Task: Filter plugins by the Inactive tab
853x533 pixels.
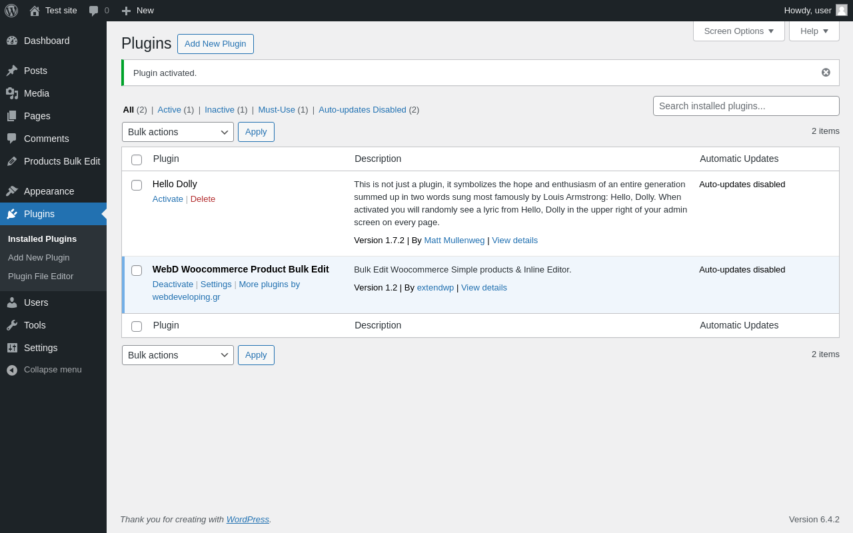Action: click(219, 110)
